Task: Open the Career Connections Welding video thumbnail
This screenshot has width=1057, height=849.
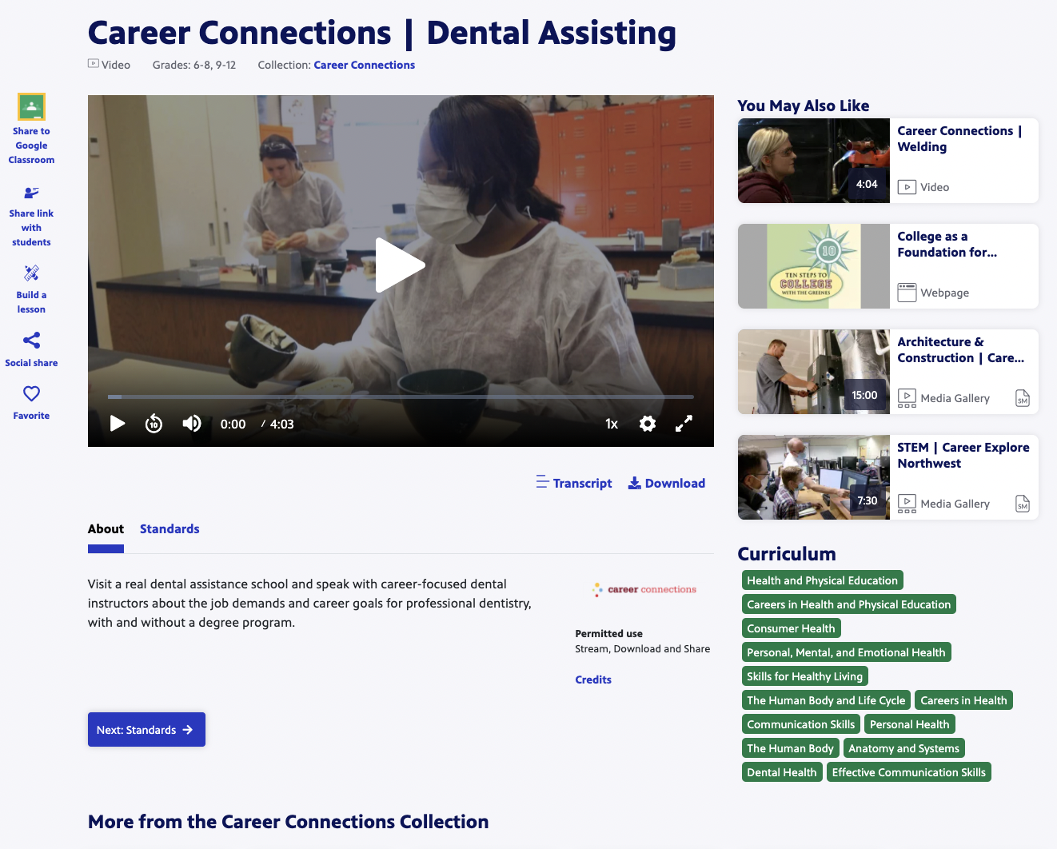Action: point(813,161)
